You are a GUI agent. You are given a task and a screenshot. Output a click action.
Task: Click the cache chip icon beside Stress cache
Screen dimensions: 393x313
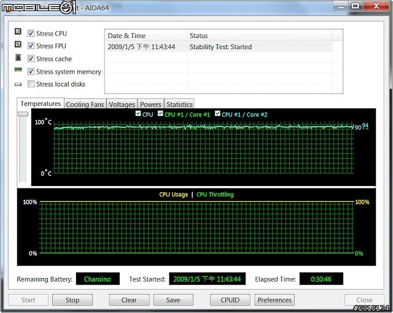click(18, 58)
